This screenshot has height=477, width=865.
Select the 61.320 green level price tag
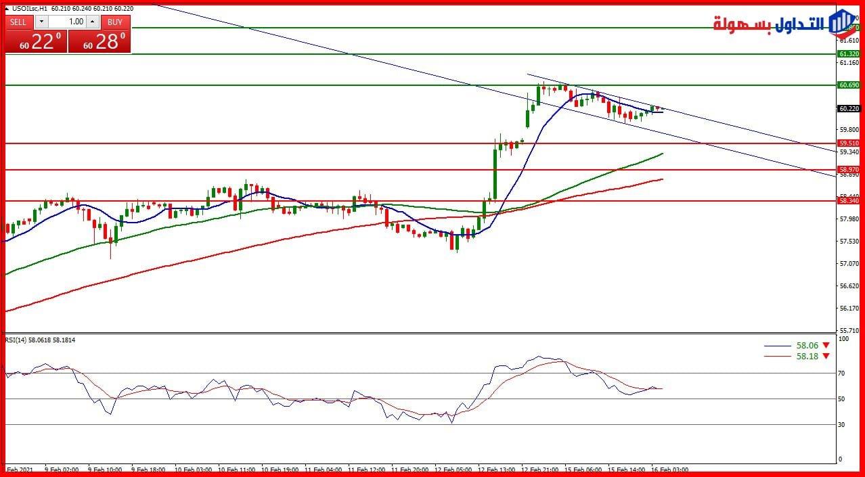coord(849,53)
